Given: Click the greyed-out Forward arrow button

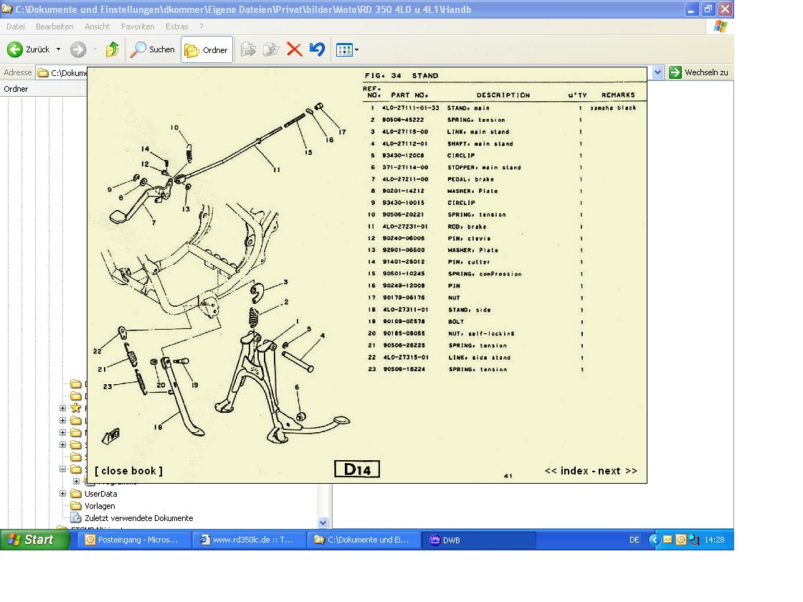Looking at the screenshot, I should pos(78,49).
